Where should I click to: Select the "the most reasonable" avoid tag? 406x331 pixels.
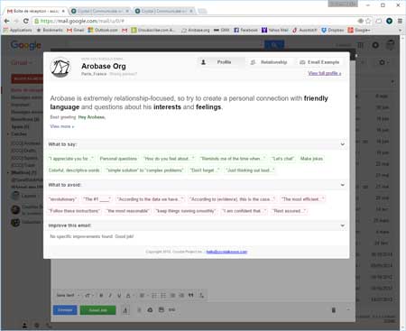(128, 211)
